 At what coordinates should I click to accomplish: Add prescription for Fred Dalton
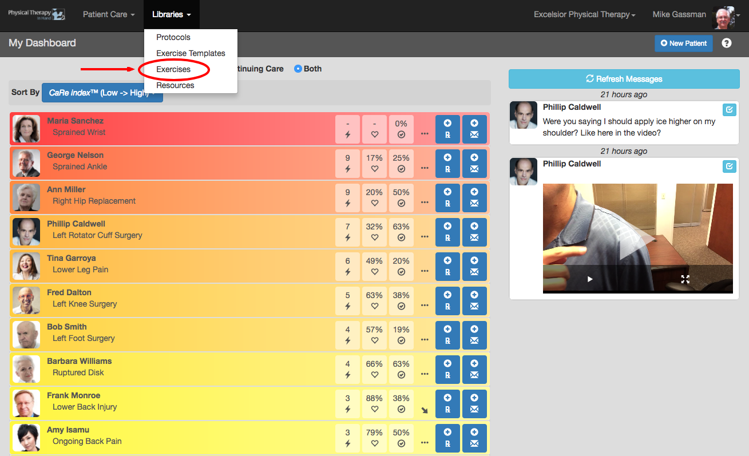[447, 300]
